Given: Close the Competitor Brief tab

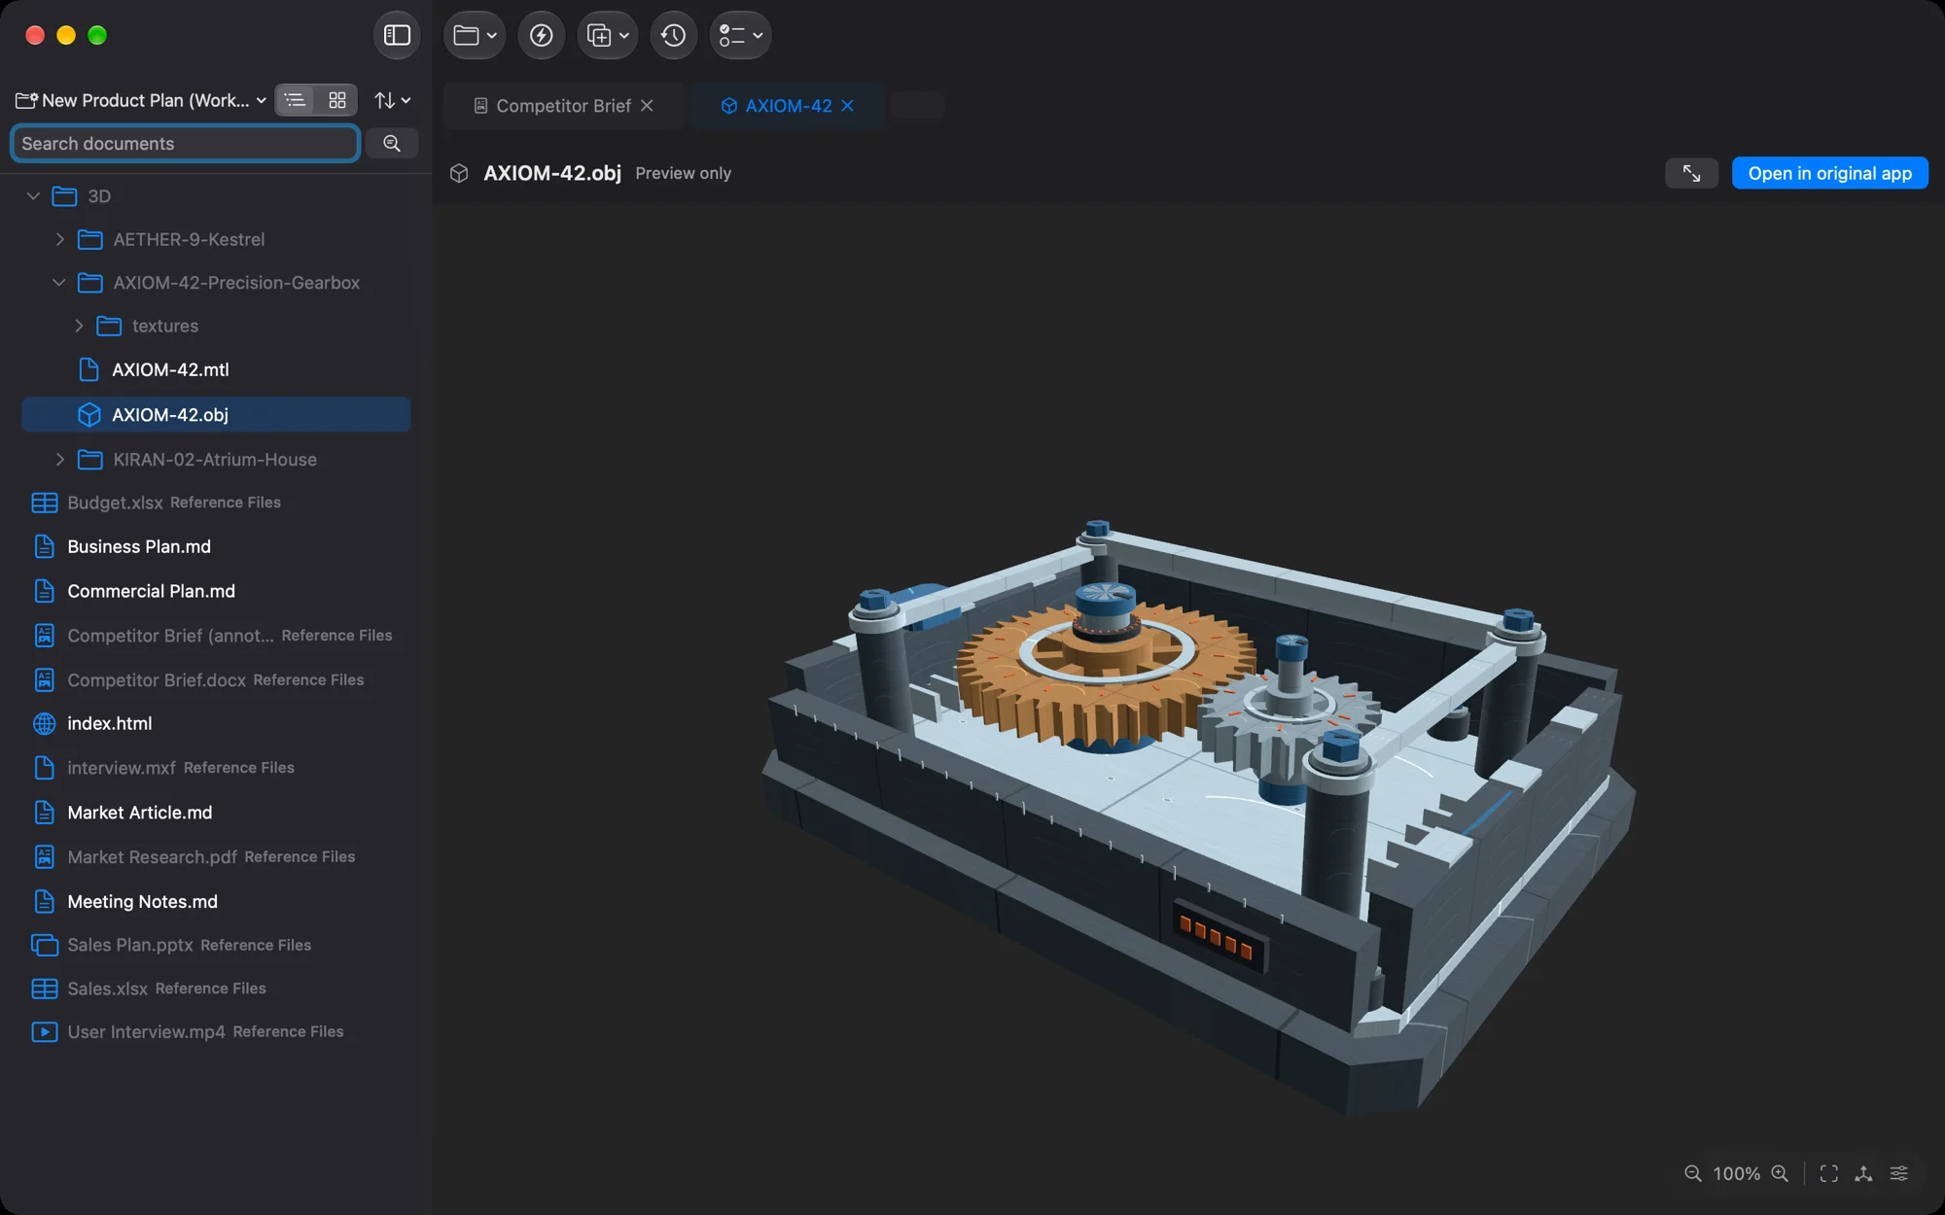Looking at the screenshot, I should 648,106.
